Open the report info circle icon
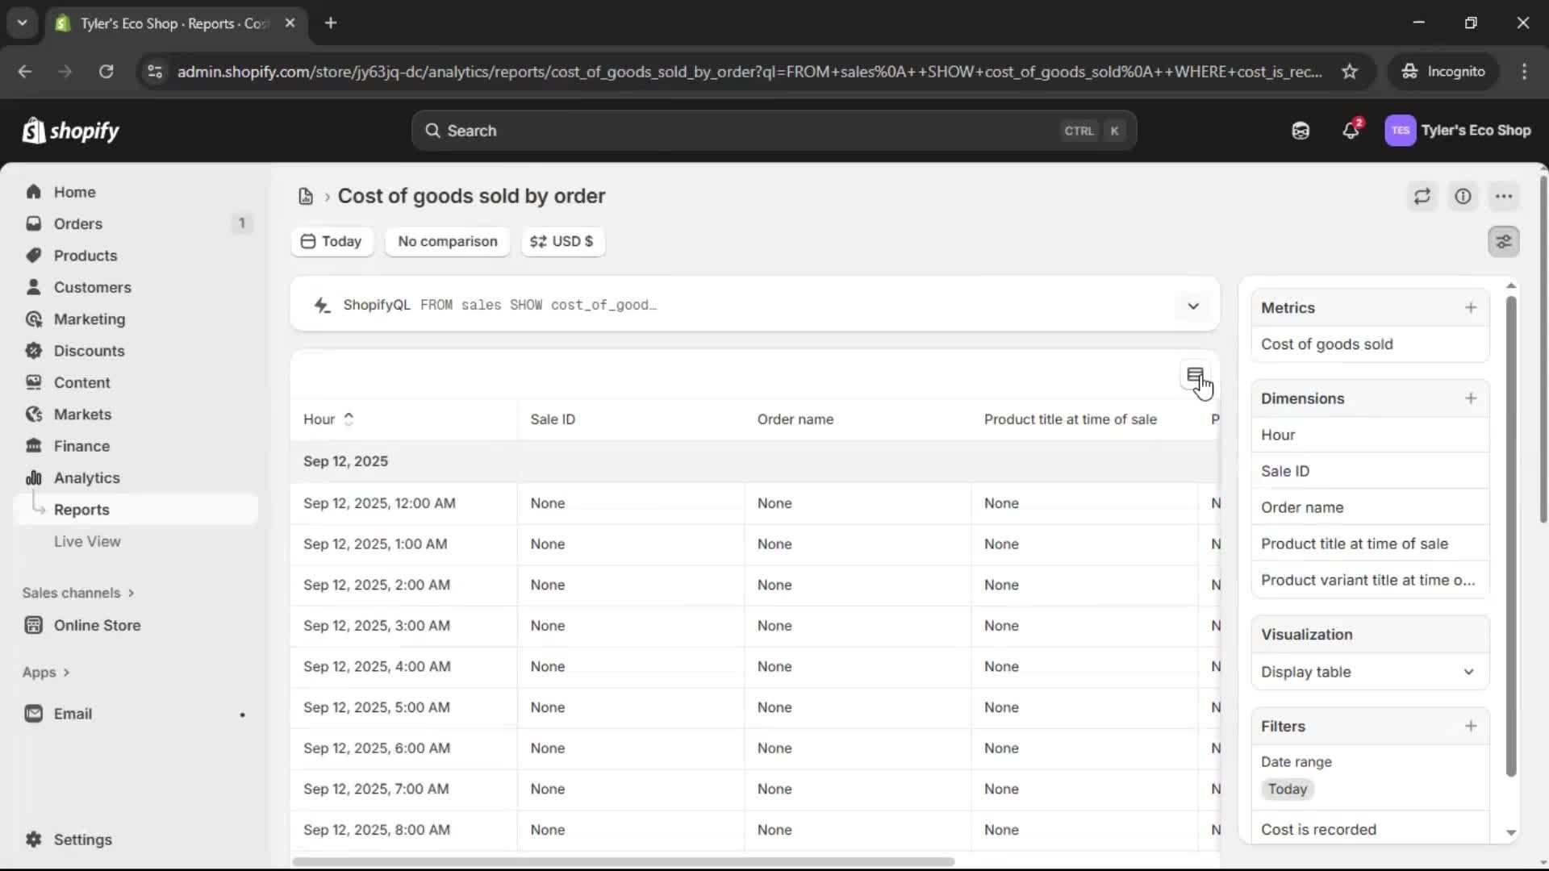1549x871 pixels. click(x=1463, y=196)
